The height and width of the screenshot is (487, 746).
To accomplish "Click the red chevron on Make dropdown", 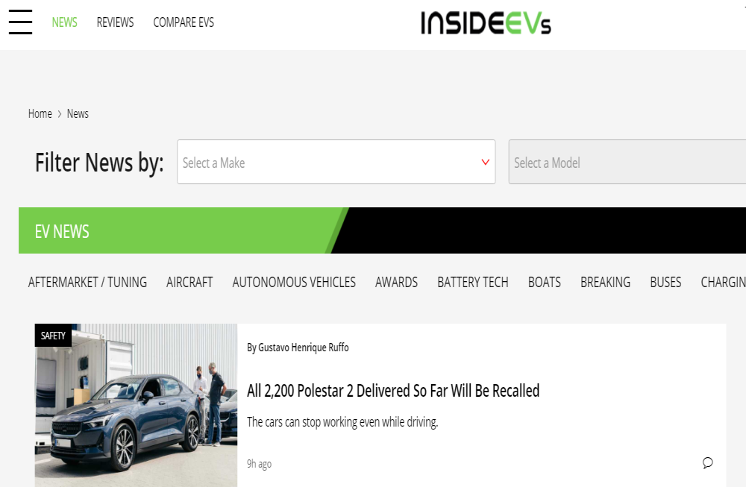I will [486, 162].
